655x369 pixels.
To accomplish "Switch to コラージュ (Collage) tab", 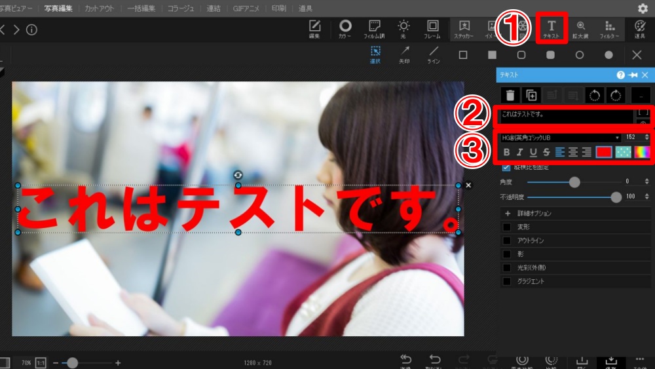I will tap(181, 9).
